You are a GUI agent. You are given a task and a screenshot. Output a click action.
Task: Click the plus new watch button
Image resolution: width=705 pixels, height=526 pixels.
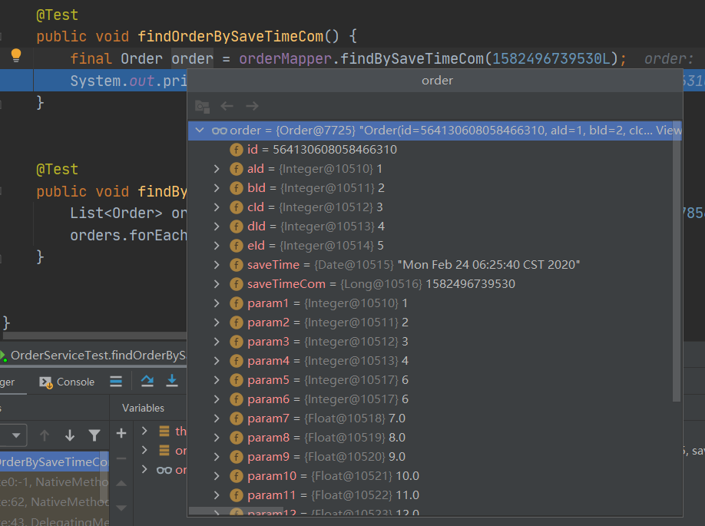point(121,433)
